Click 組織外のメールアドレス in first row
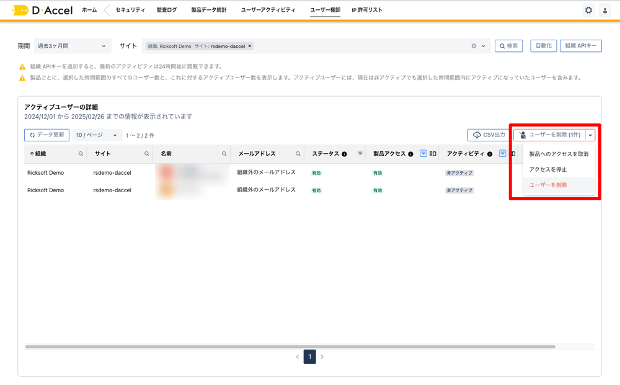 click(266, 172)
